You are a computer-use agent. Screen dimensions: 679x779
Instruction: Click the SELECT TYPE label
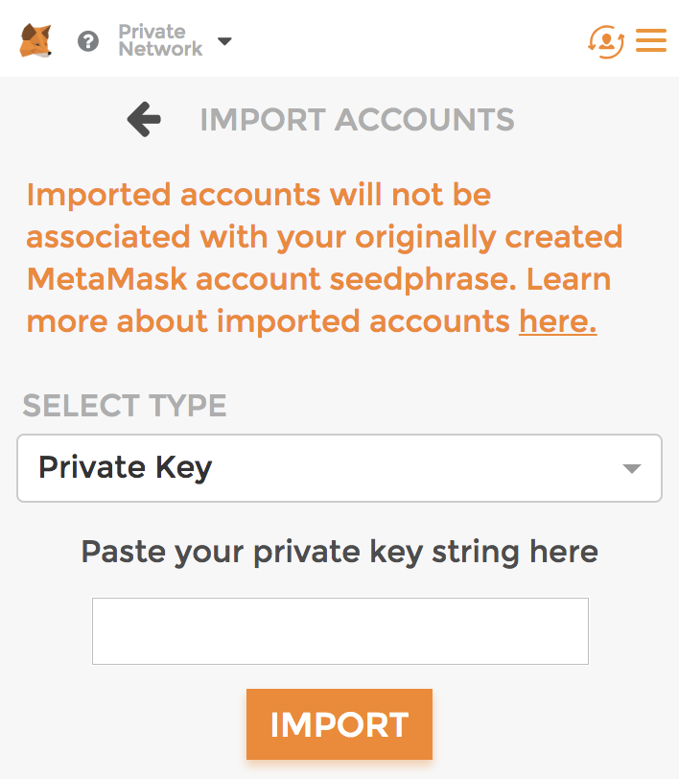(125, 406)
